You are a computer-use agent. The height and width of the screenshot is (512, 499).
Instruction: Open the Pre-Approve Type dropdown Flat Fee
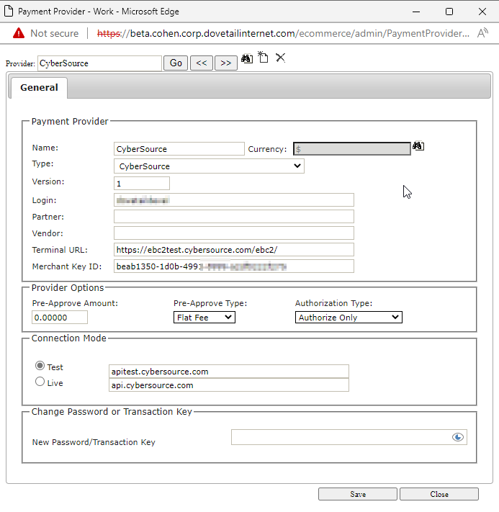(204, 318)
